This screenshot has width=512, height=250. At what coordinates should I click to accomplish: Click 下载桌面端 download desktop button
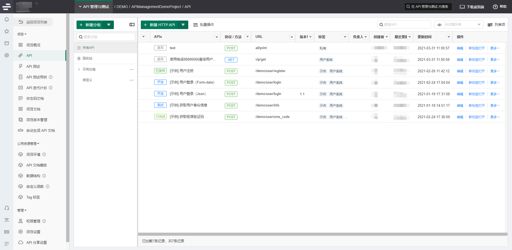point(472,7)
